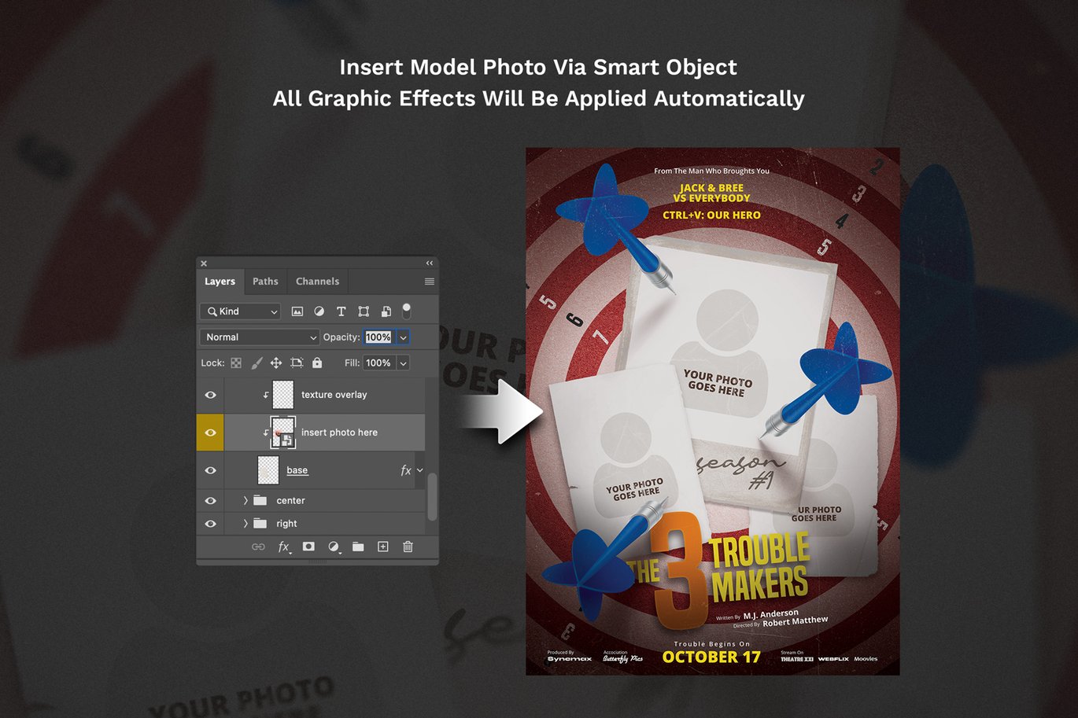Select the right group folder icon
This screenshot has height=718, width=1078.
click(x=260, y=523)
